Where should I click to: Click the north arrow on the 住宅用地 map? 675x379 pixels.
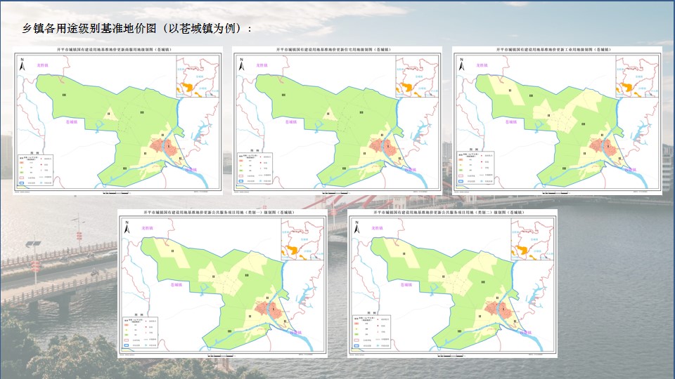coord(243,63)
